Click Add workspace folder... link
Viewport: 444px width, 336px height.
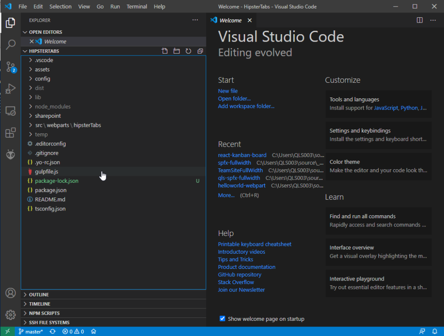[246, 107]
